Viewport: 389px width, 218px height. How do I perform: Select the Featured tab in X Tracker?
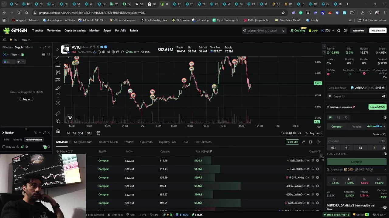tap(17, 140)
